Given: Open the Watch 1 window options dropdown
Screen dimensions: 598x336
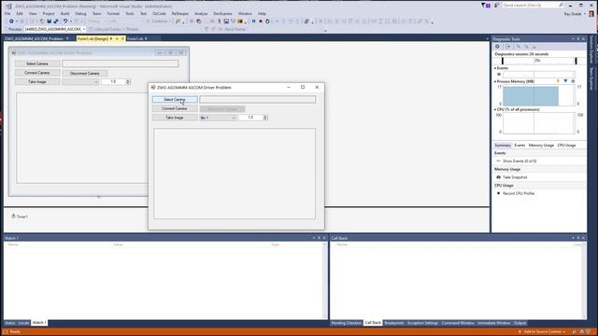Looking at the screenshot, I should 314,238.
